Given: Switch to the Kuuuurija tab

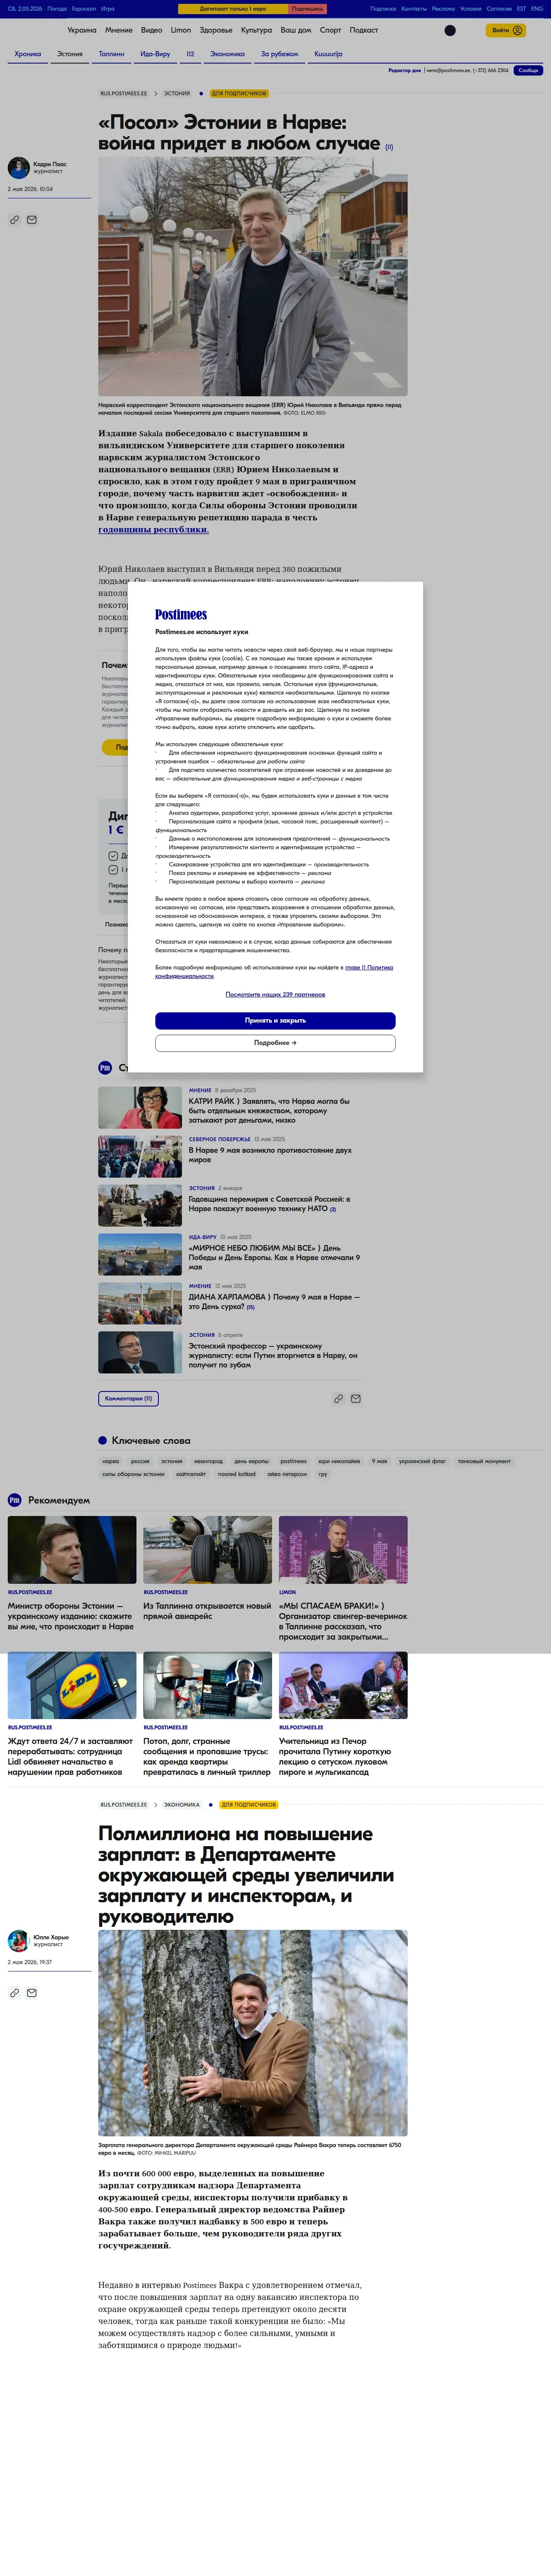Looking at the screenshot, I should pos(328,54).
